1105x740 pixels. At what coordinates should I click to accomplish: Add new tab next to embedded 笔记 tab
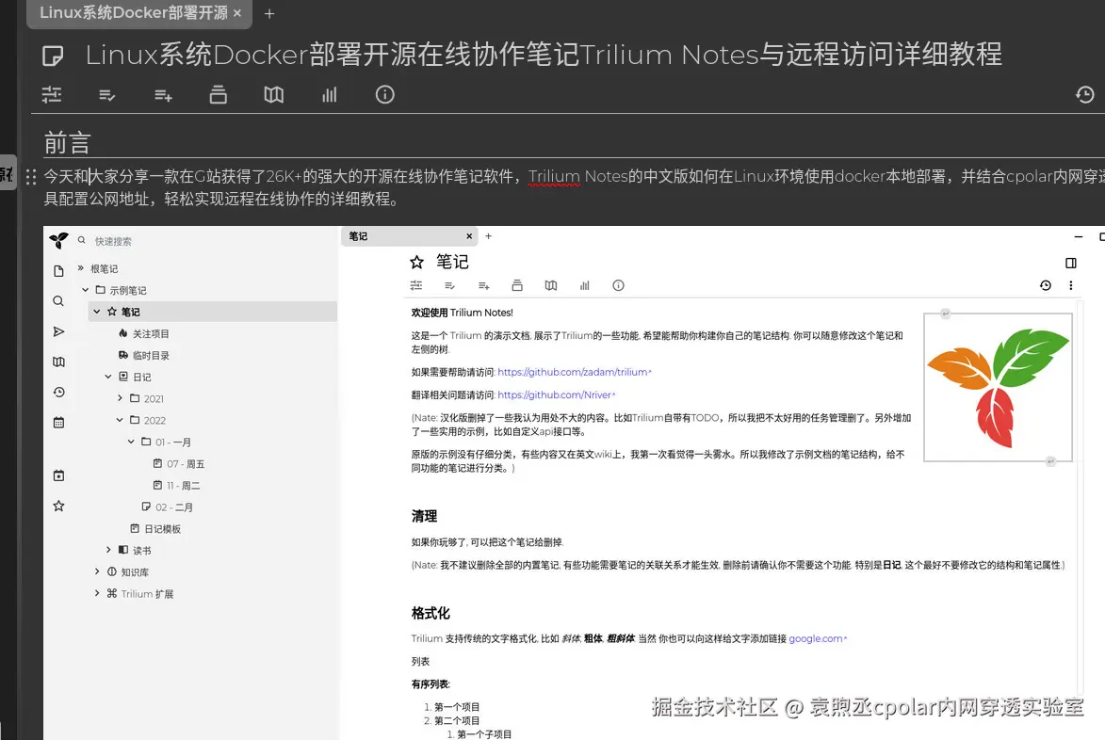click(488, 236)
